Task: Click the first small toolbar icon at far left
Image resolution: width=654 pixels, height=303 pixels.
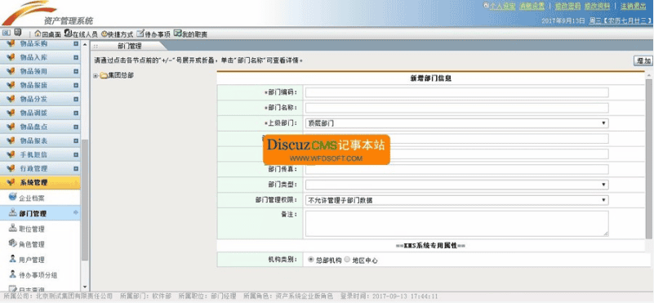Action: pos(7,33)
